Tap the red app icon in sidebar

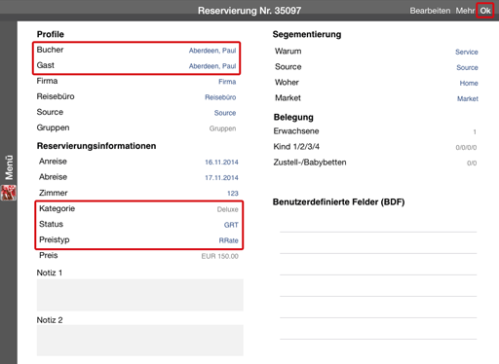pyautogui.click(x=9, y=193)
